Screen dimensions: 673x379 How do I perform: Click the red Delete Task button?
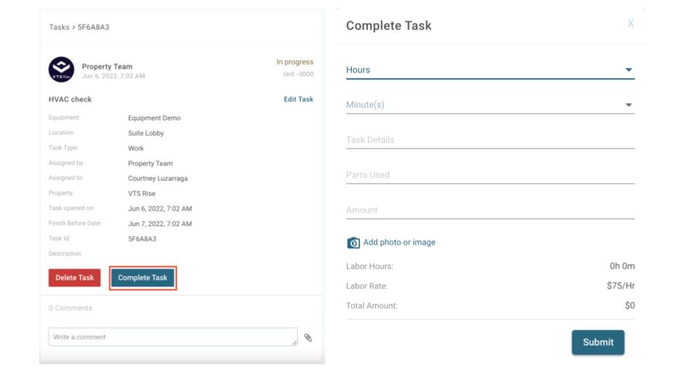tap(74, 278)
